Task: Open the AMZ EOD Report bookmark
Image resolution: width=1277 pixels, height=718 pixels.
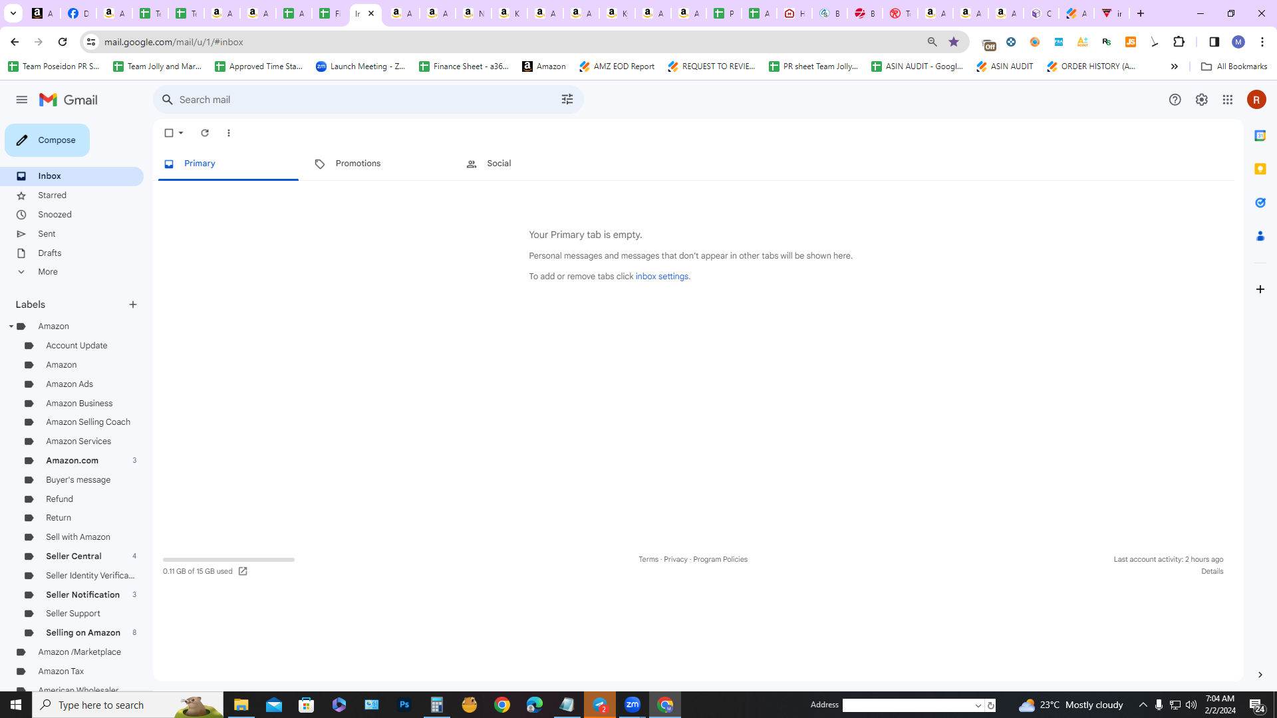Action: [x=617, y=66]
